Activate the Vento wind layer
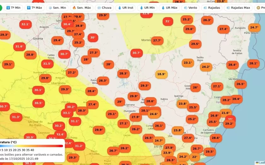265x165 pixels. pyautogui.click(x=190, y=8)
